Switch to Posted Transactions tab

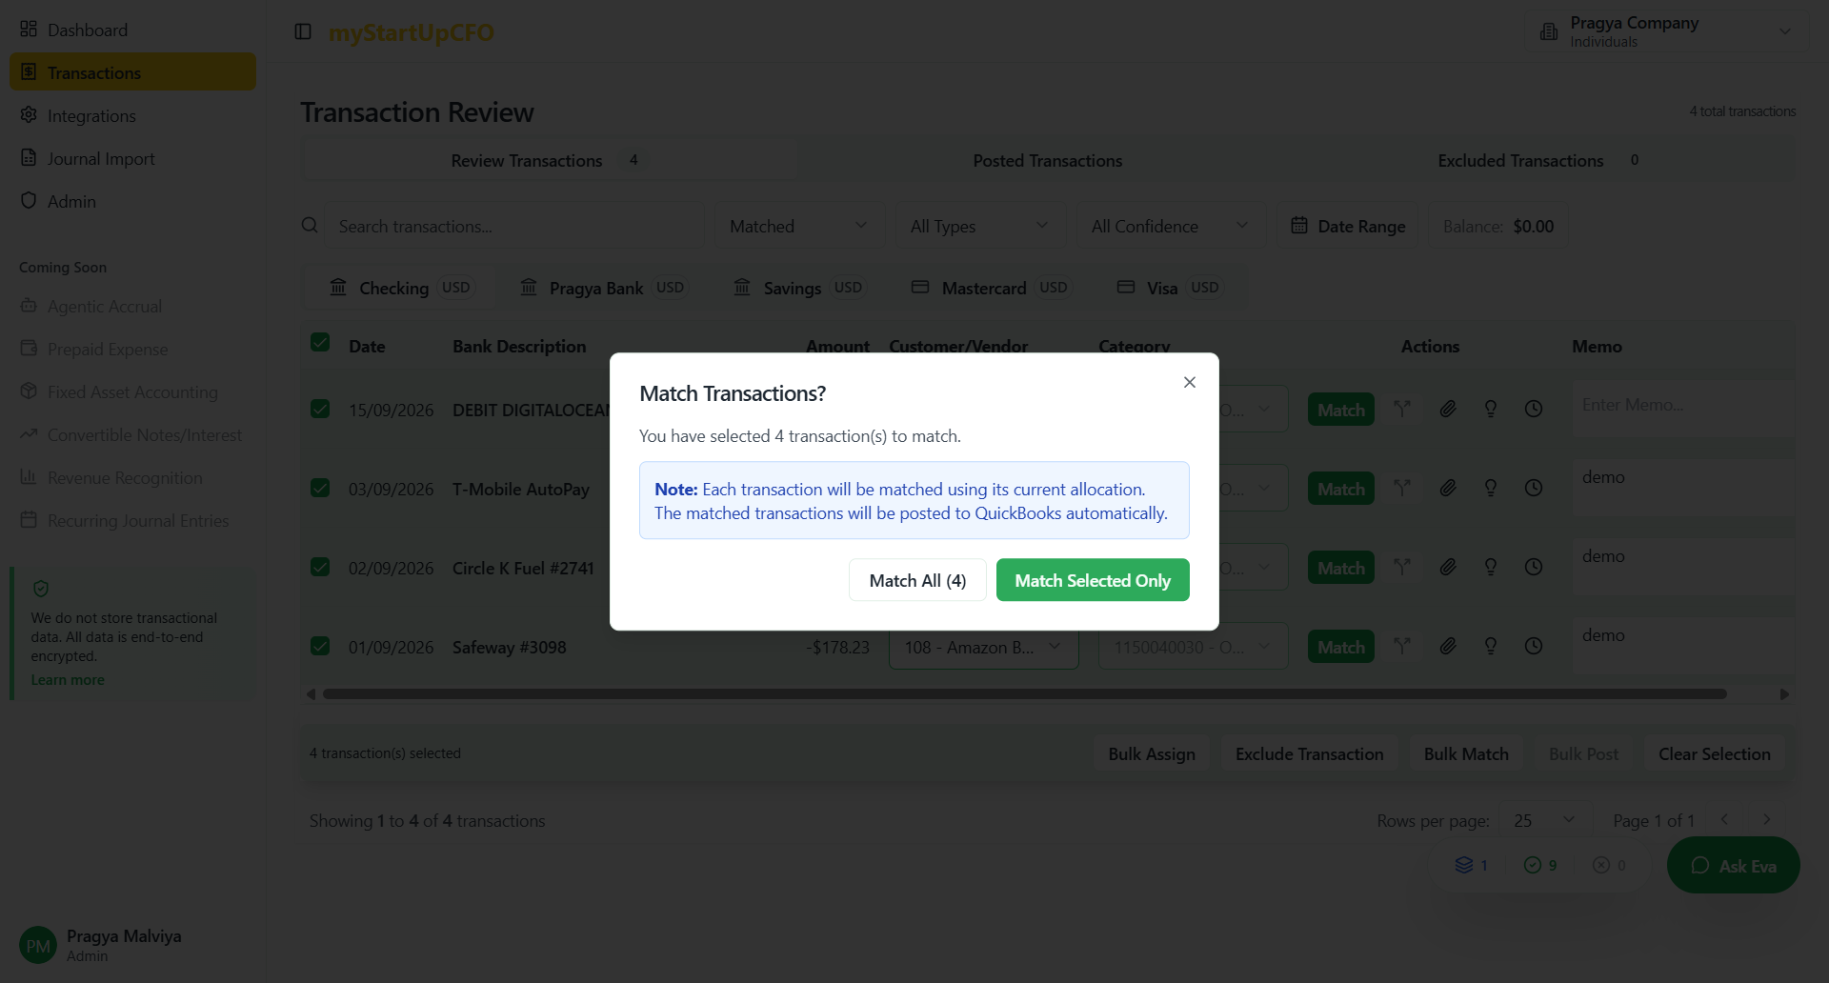(x=1047, y=160)
